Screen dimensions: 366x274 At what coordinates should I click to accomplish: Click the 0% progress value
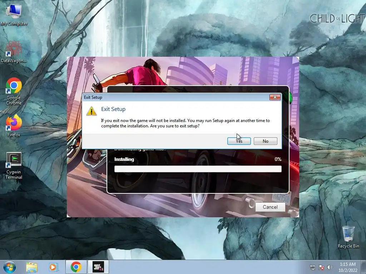[x=278, y=159]
